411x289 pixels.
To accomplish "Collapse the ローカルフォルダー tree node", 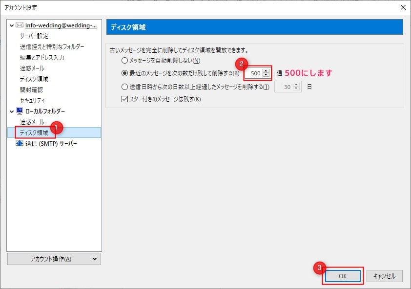I will coord(12,111).
